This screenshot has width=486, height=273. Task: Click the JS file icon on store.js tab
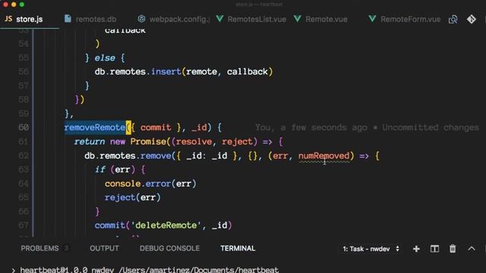(8, 19)
